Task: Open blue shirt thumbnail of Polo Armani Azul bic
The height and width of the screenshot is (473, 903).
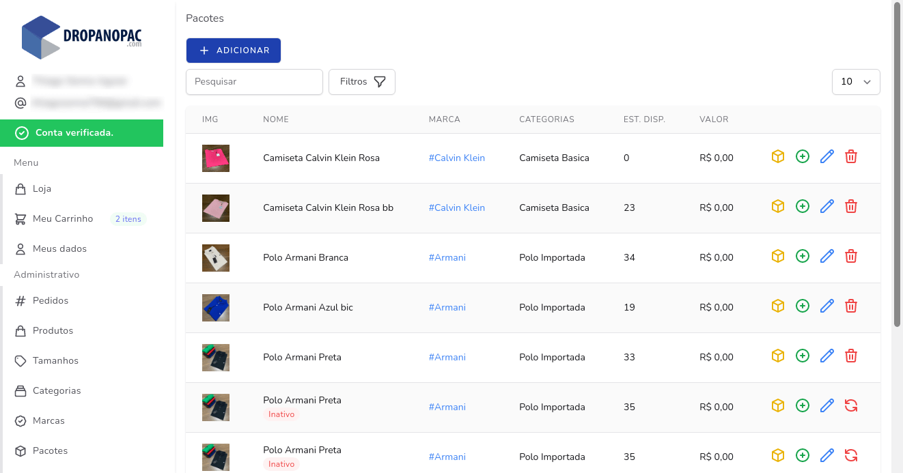Action: (216, 308)
